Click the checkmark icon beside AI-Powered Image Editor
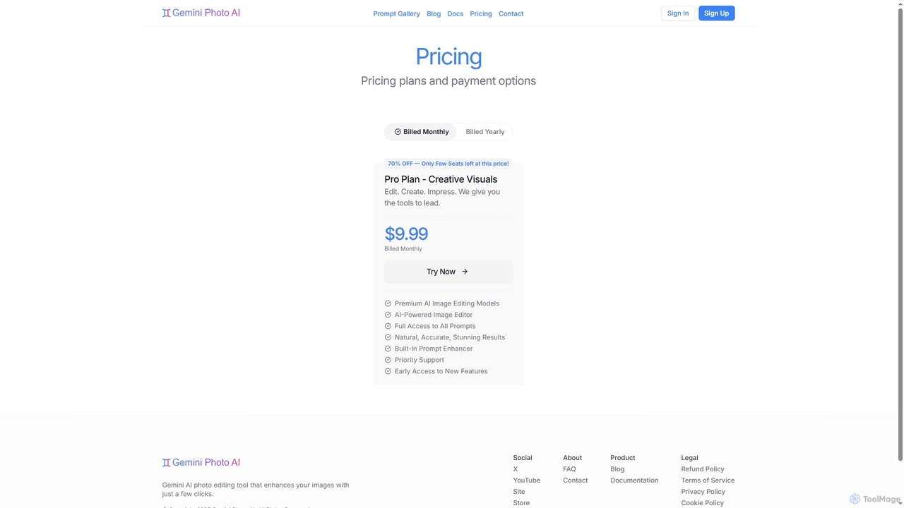This screenshot has height=508, width=904. 388,315
